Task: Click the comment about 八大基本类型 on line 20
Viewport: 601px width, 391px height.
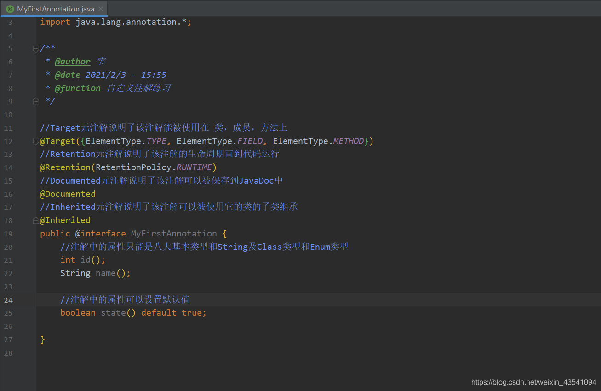Action: tap(204, 247)
